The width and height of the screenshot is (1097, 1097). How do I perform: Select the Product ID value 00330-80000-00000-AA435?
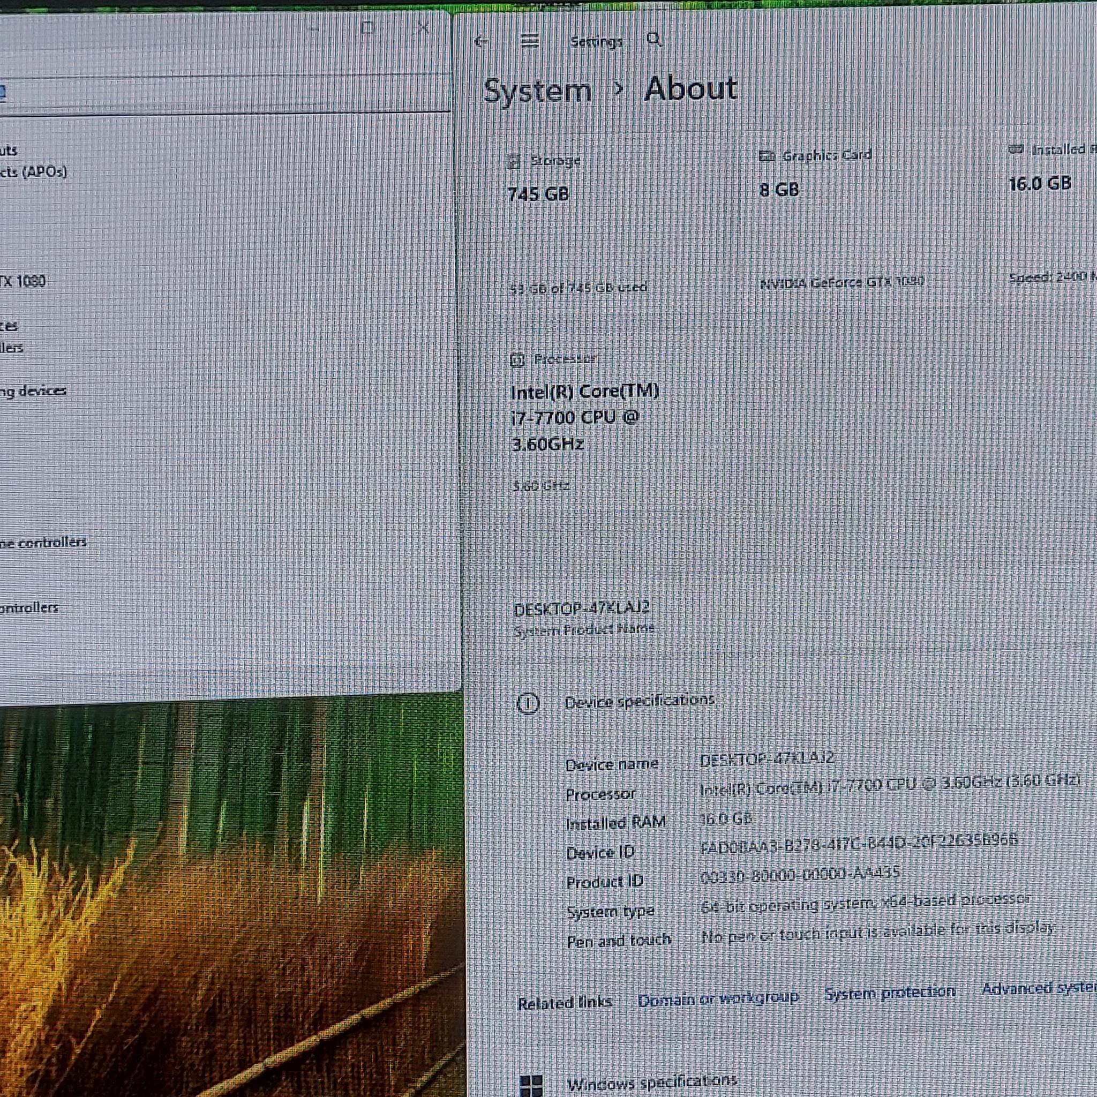coord(800,875)
